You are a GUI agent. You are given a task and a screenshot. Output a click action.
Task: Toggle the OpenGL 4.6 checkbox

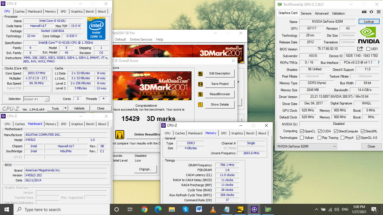tap(358, 137)
